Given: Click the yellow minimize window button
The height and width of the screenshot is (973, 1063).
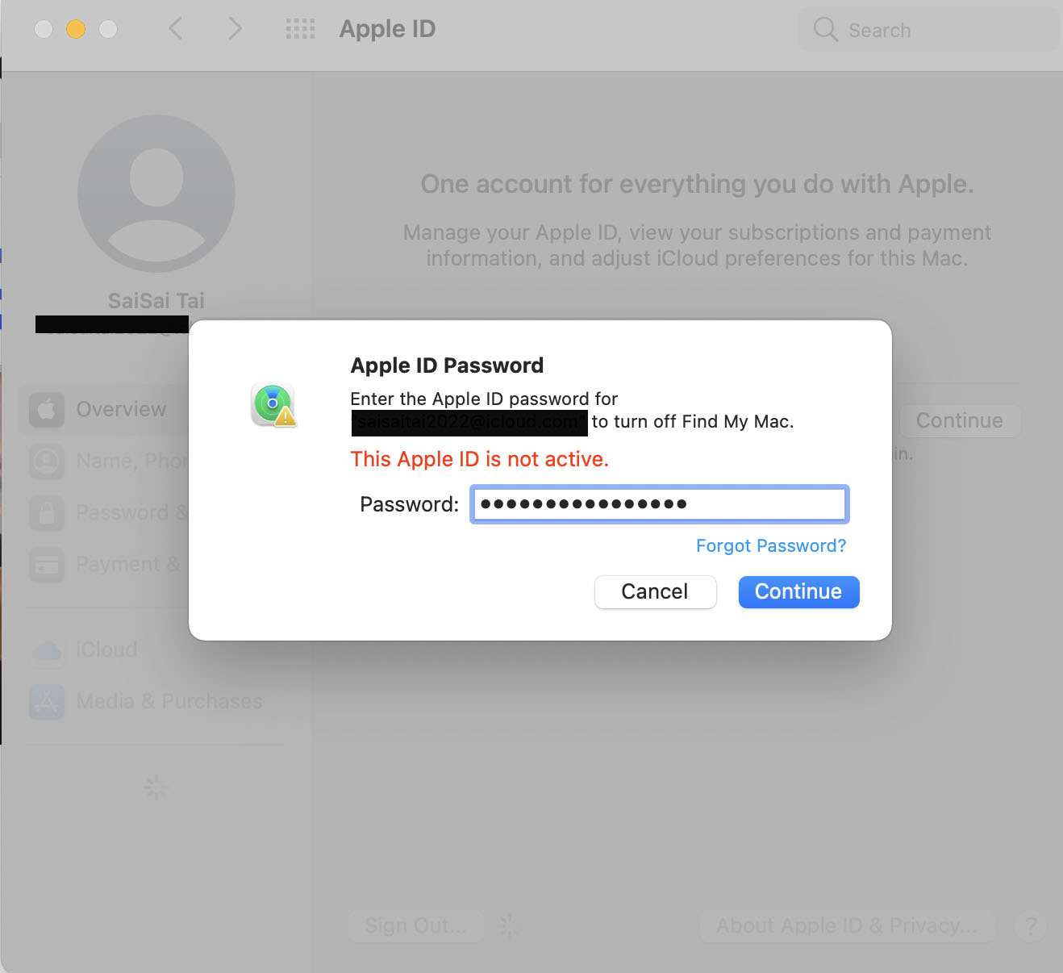Looking at the screenshot, I should 76,29.
